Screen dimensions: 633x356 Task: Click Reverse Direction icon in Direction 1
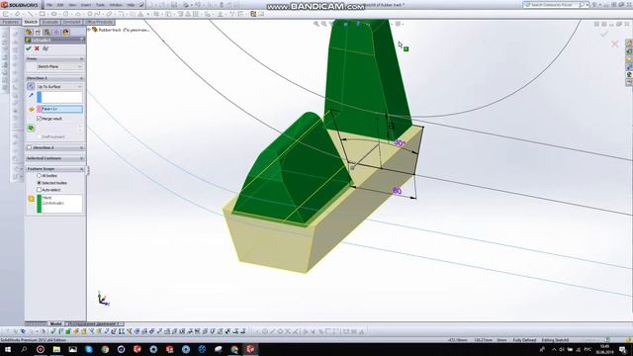31,86
